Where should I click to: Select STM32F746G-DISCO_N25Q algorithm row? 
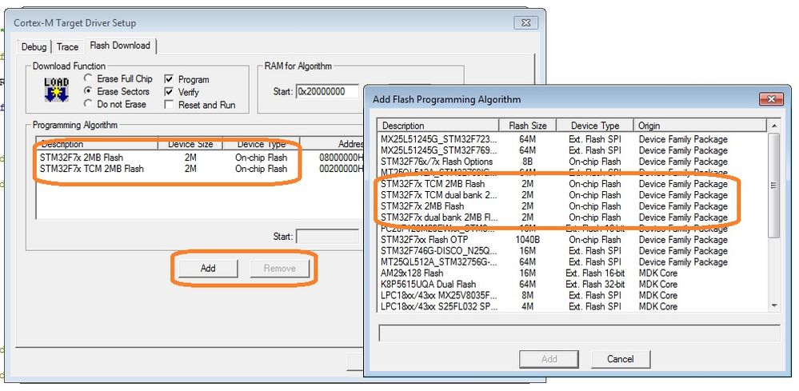[572, 250]
